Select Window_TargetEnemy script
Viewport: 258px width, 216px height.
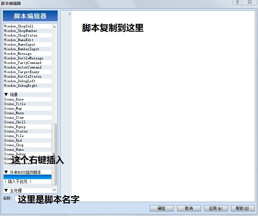27,72
